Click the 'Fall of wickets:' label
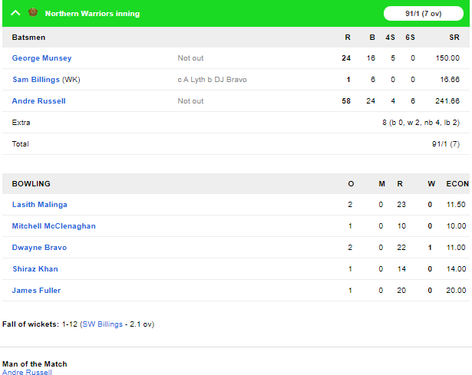Image resolution: width=472 pixels, height=375 pixels. 31,324
